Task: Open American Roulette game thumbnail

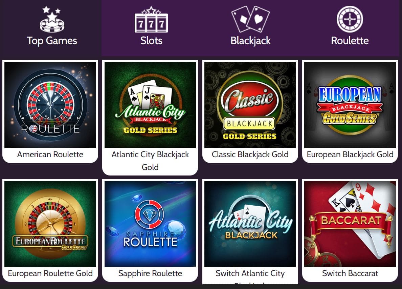Action: 50,105
